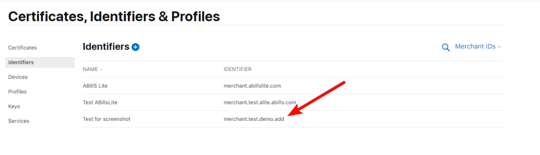Open the Devices section
Screen dimensions: 540x155
pyautogui.click(x=18, y=77)
